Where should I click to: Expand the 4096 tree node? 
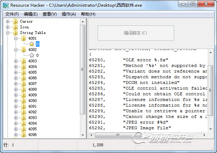pos(16,135)
